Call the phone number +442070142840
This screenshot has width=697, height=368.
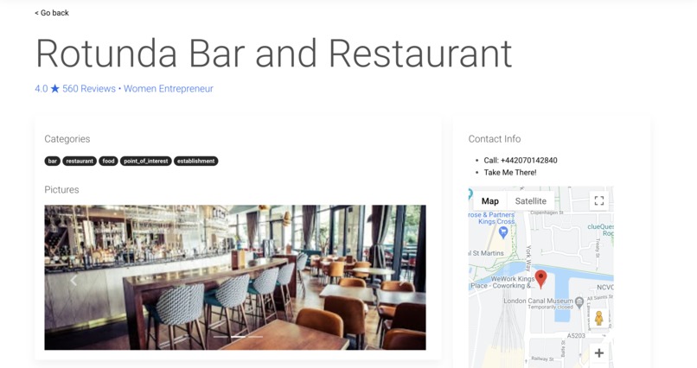click(521, 161)
